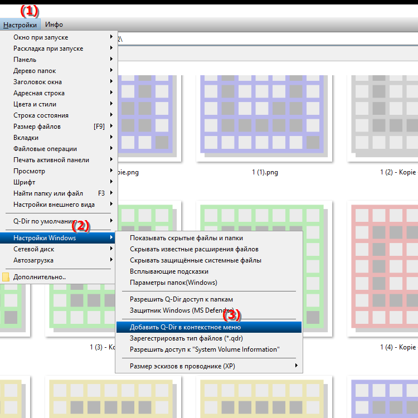Open Q-Dir по умолчанию submenu
The height and width of the screenshot is (418, 418).
58,221
